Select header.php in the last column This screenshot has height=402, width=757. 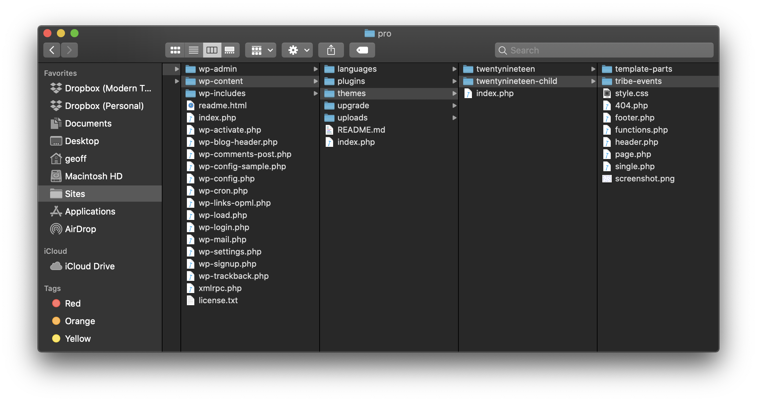click(x=658, y=142)
